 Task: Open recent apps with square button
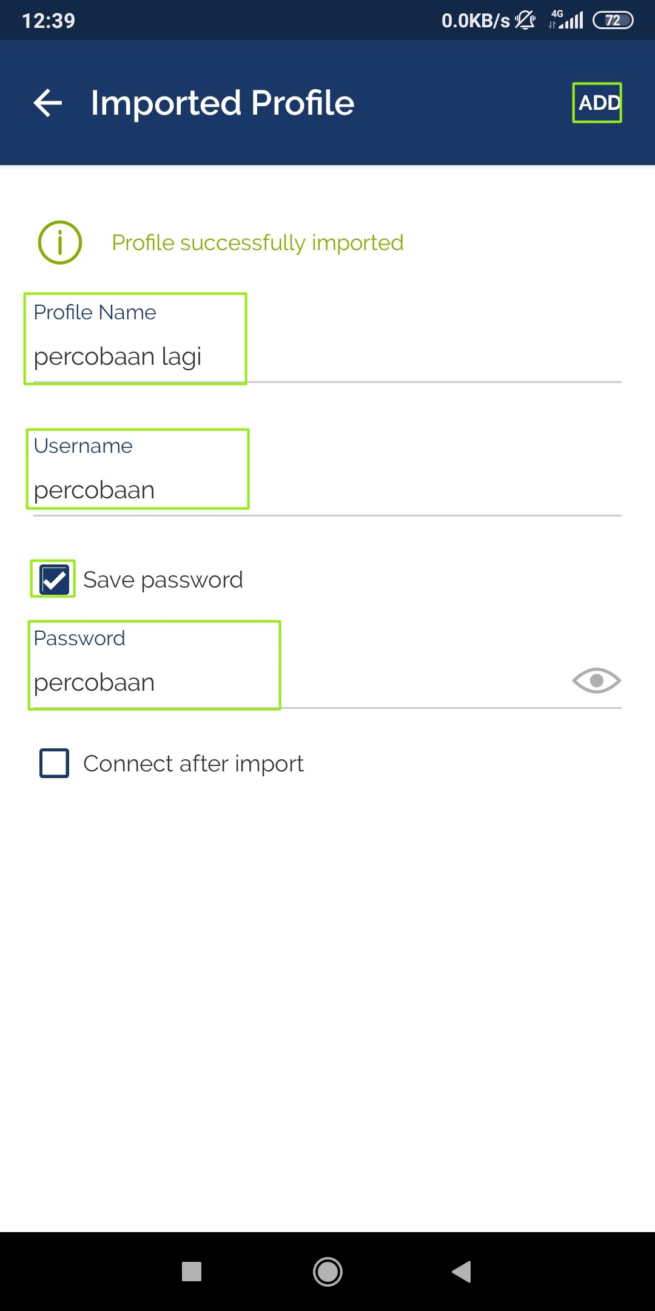pos(192,1271)
